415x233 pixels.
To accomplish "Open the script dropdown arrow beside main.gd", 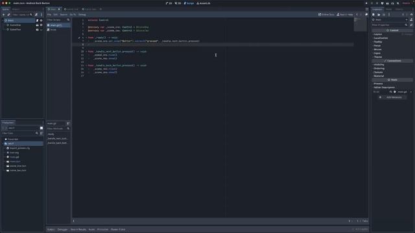I will pos(411,92).
